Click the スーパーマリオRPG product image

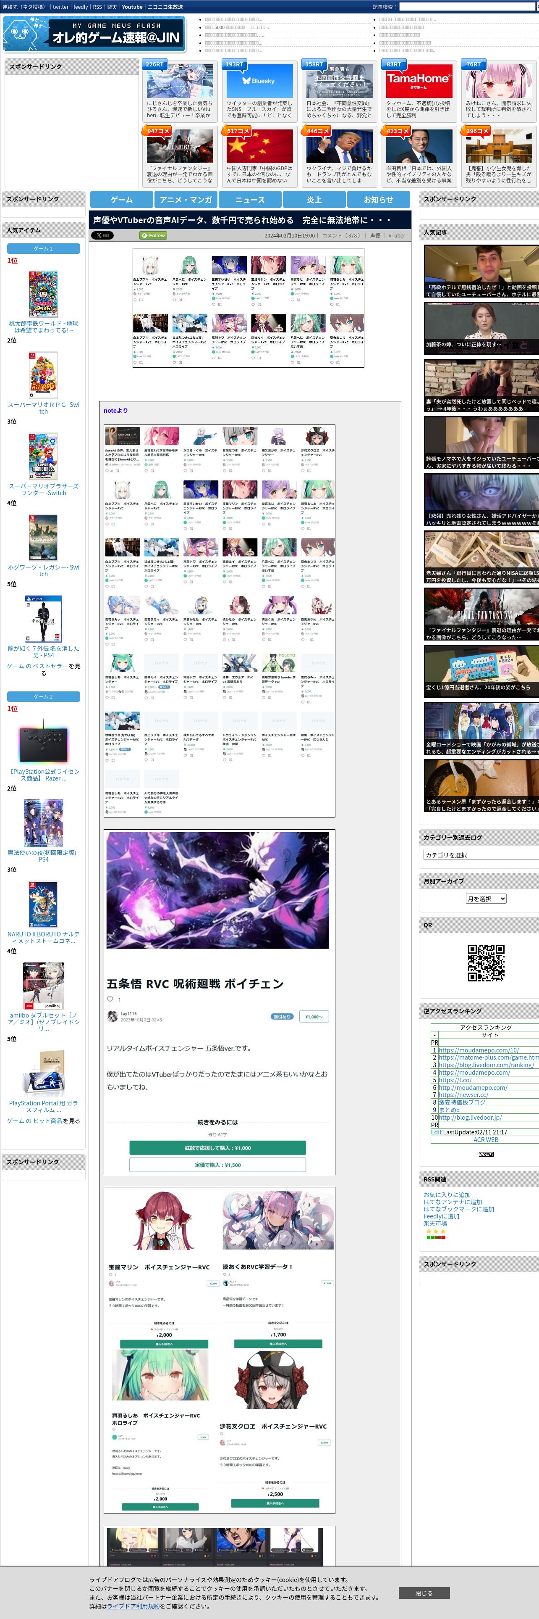pos(43,374)
